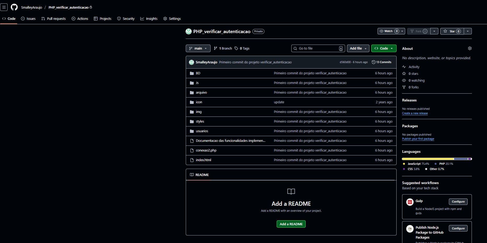Click the gear icon in About section
Viewport: 487px width, 243px height.
[x=470, y=48]
